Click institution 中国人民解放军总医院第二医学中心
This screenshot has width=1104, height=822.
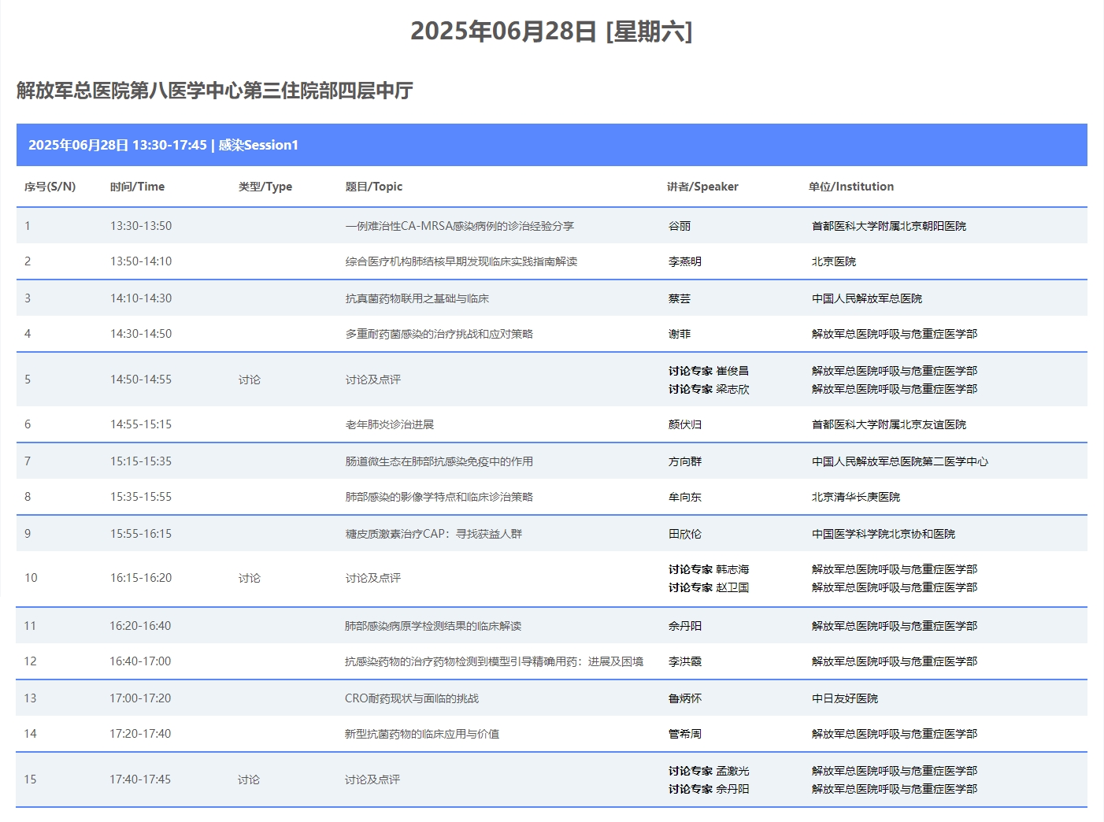point(900,461)
